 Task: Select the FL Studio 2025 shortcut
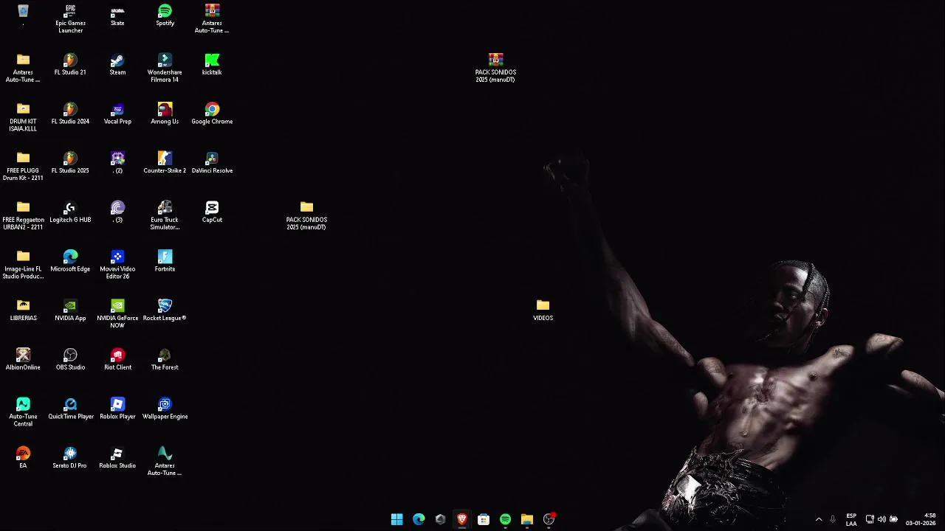tap(70, 164)
